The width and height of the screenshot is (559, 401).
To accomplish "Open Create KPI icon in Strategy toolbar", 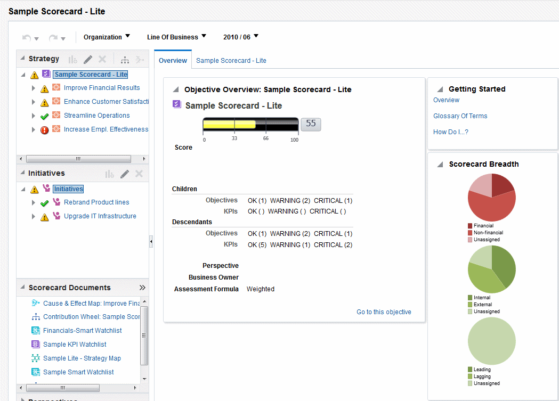I will point(74,59).
